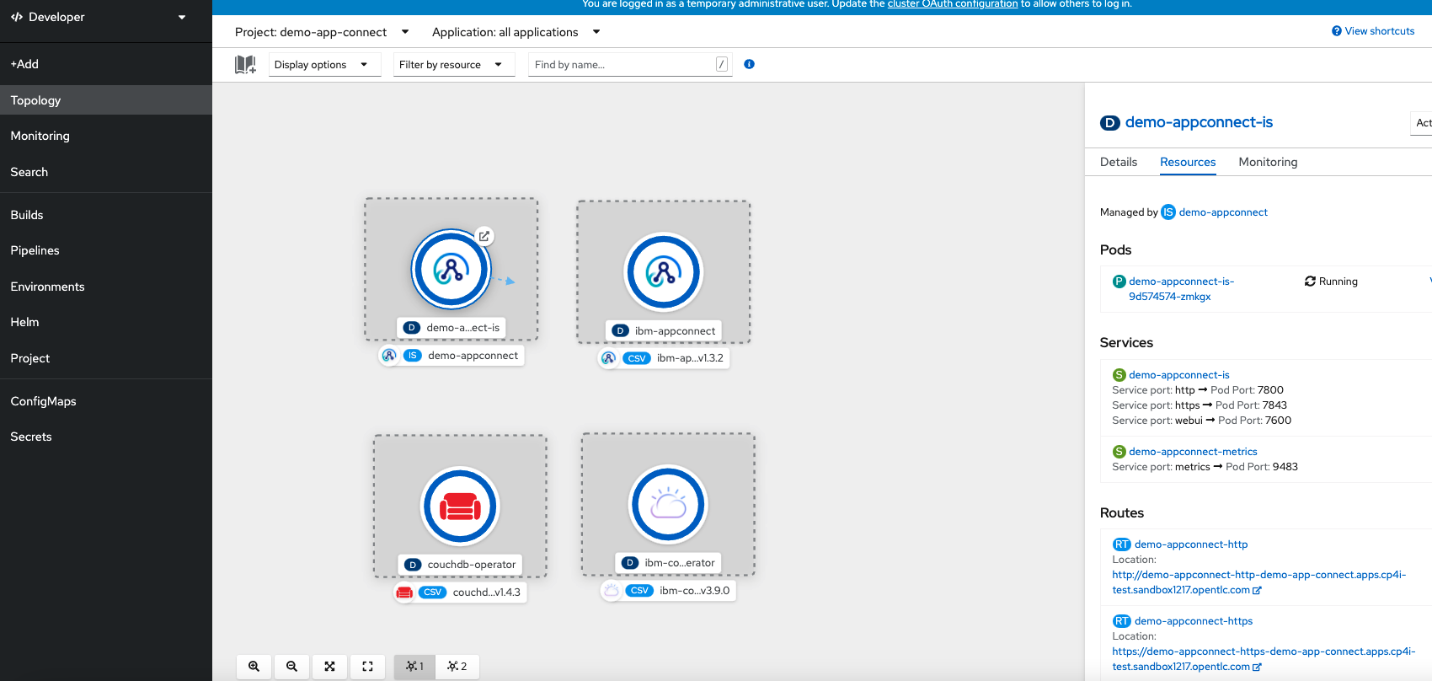This screenshot has height=681, width=1432.
Task: Open the demo-appconnect-metrics service link
Action: click(1192, 452)
